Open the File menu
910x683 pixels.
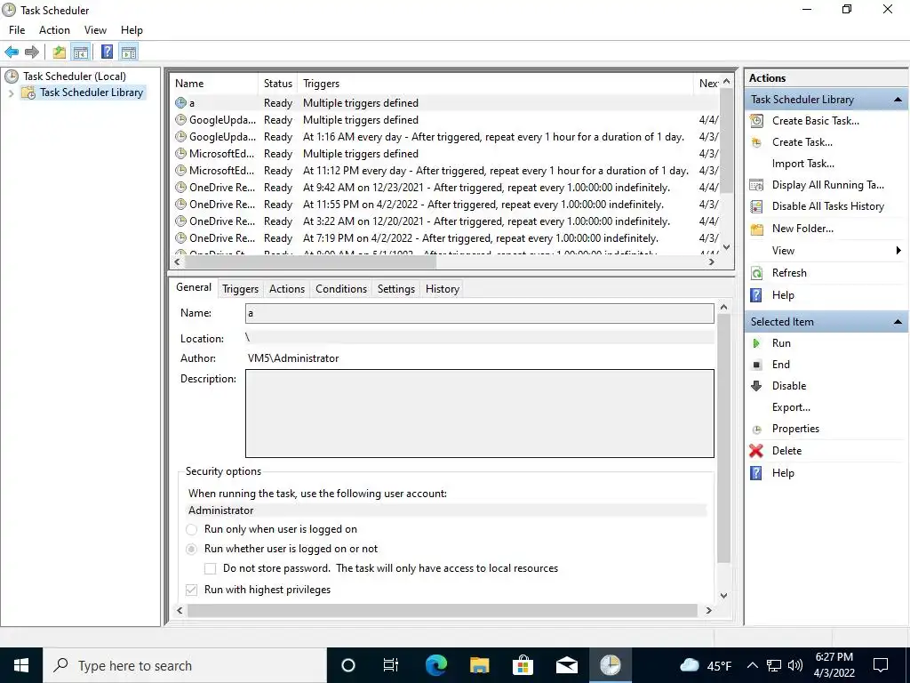[x=17, y=30]
